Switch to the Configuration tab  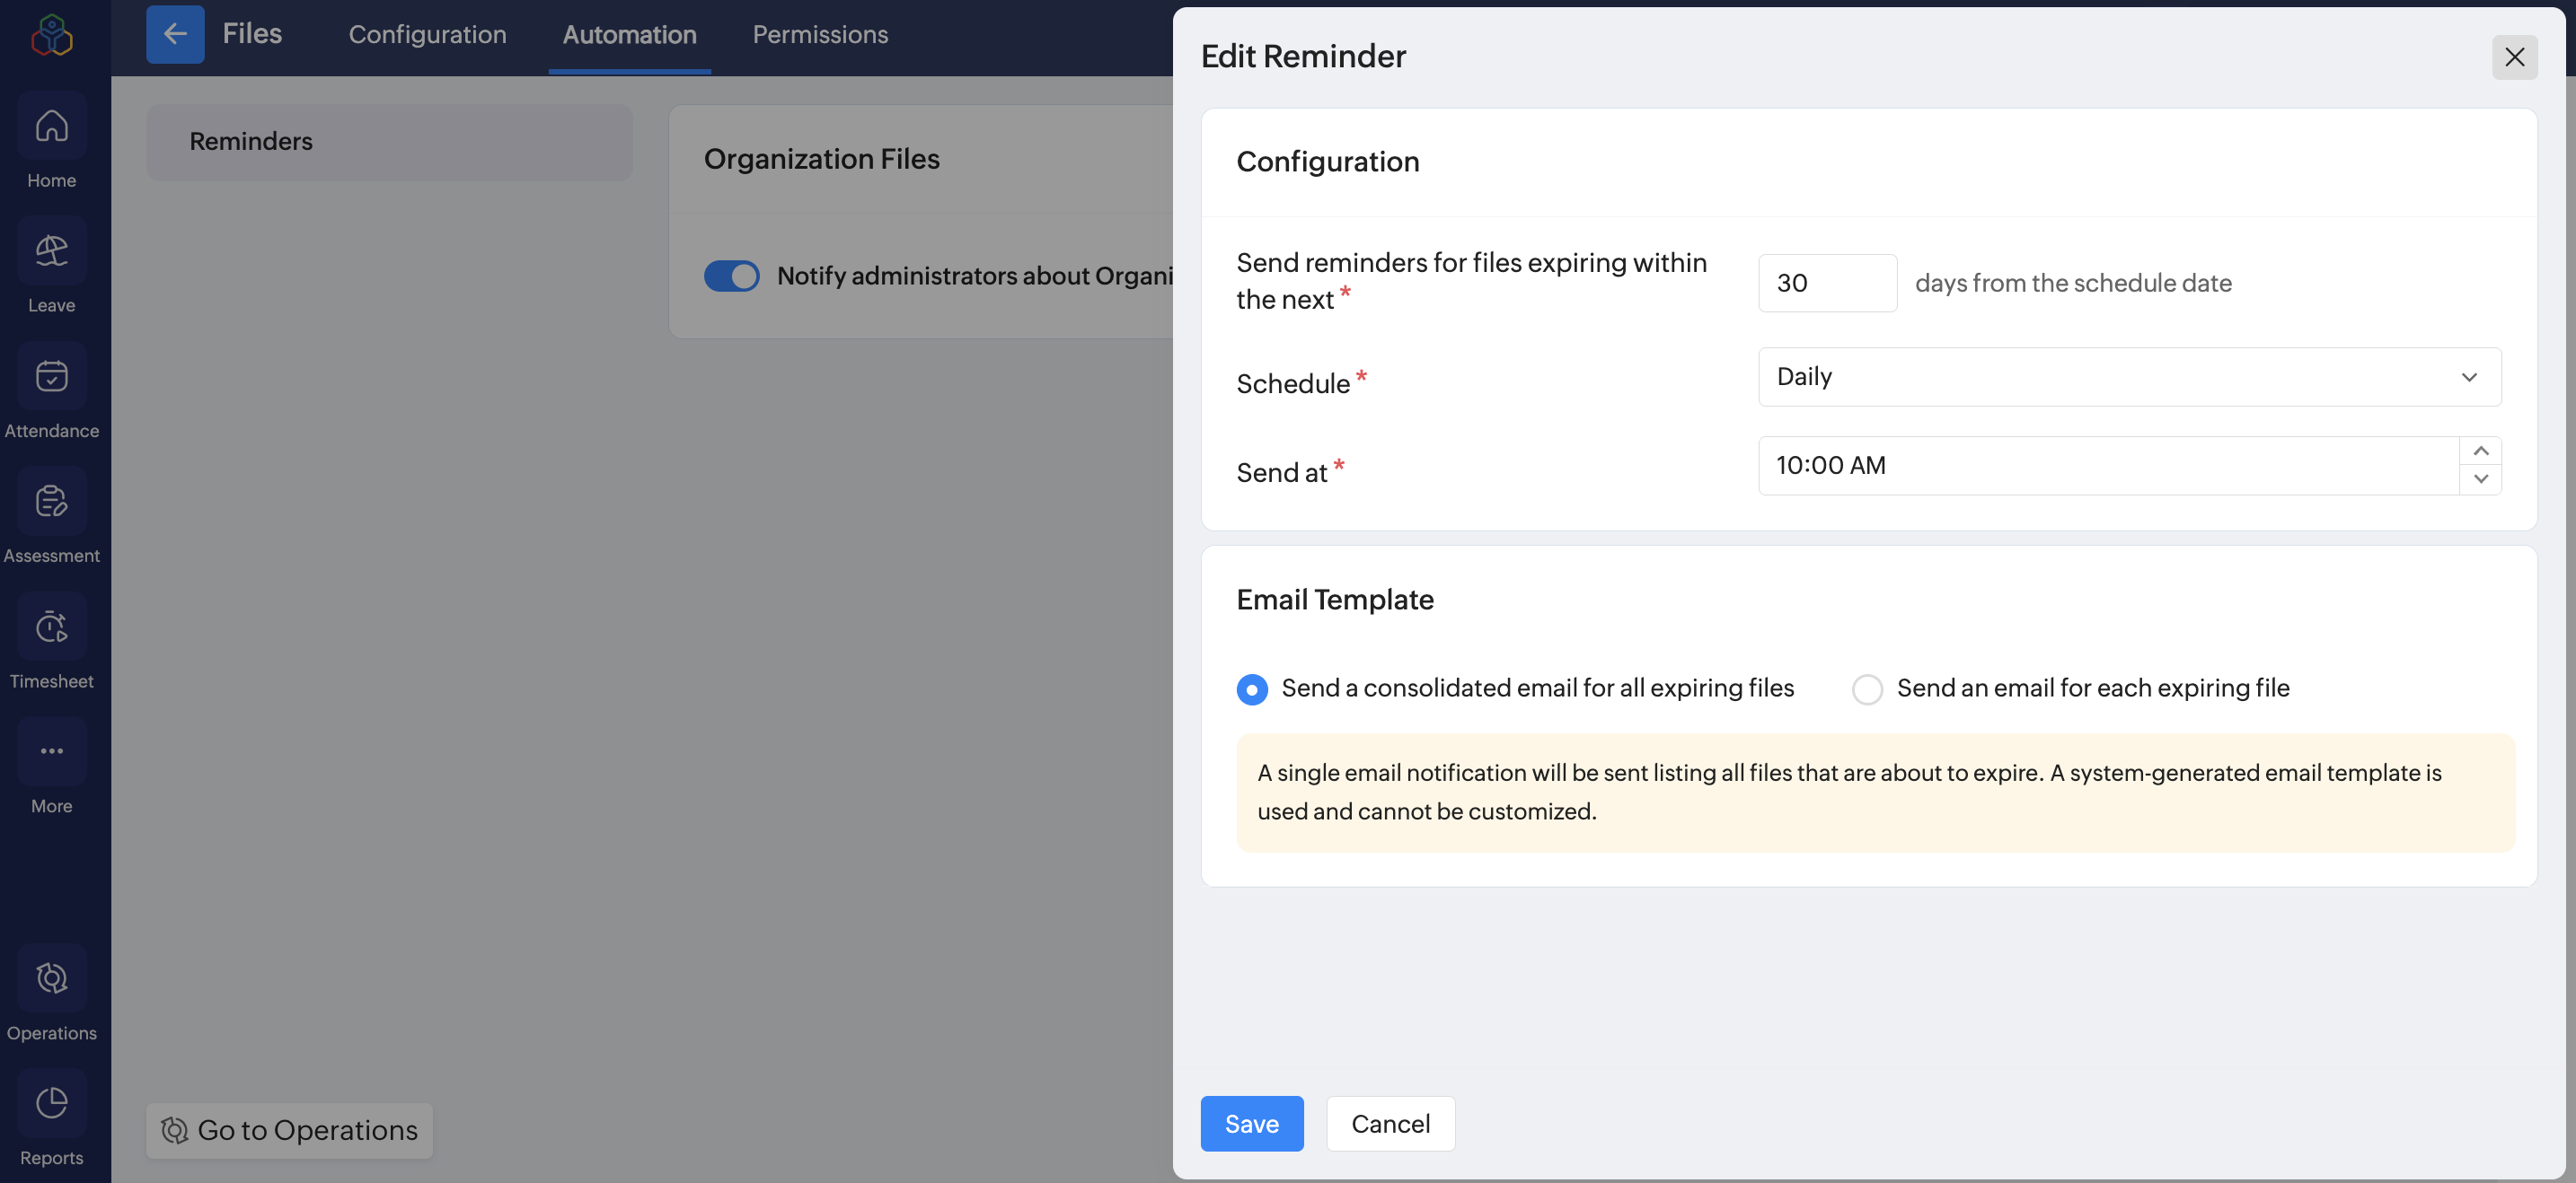pos(427,34)
